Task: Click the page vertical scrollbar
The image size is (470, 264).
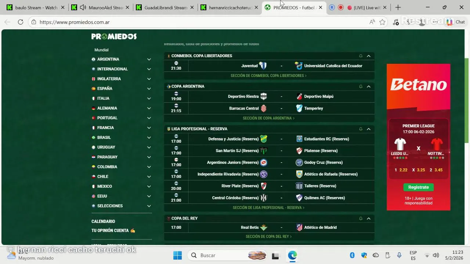Action: tap(467, 101)
